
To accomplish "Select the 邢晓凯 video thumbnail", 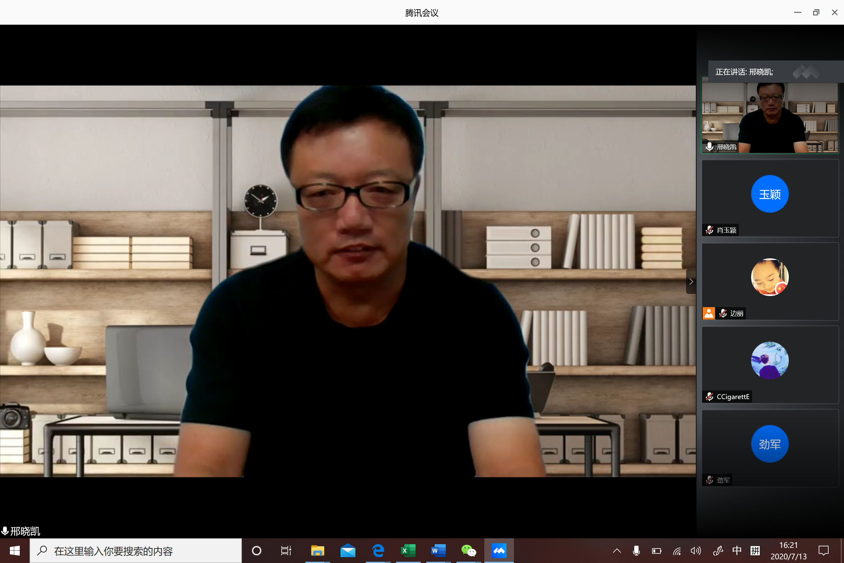I will [x=770, y=118].
